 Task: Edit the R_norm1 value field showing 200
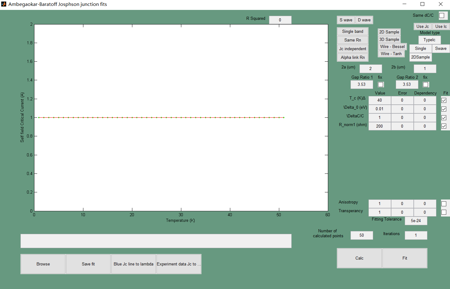pos(380,126)
